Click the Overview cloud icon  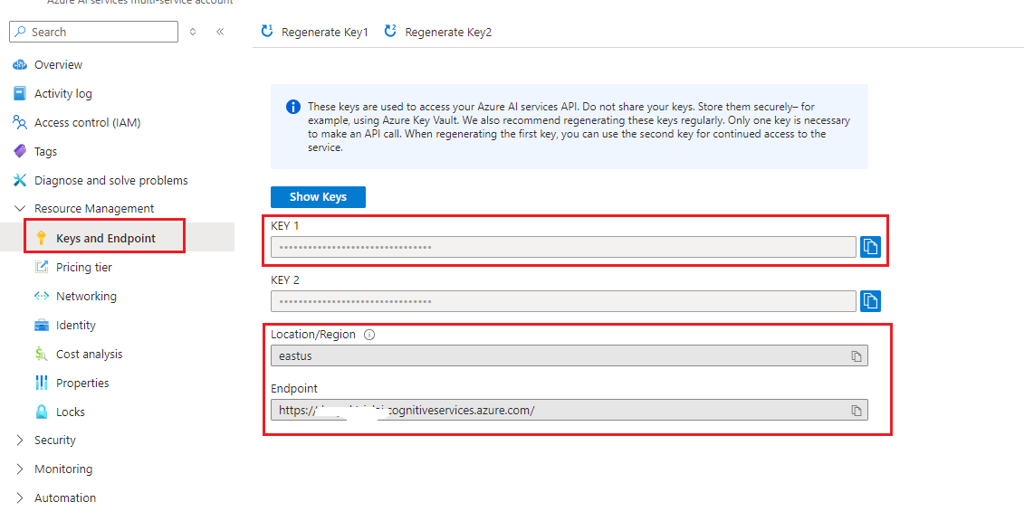[x=20, y=64]
